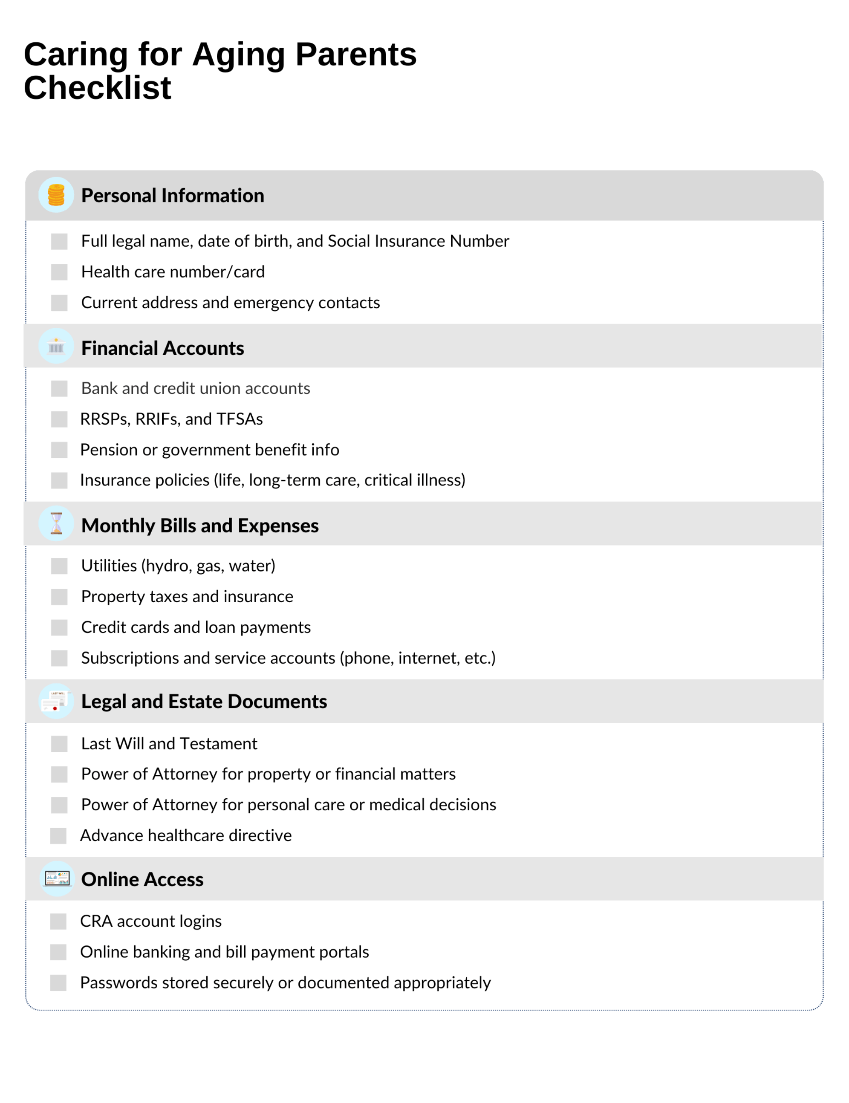The height and width of the screenshot is (1103, 849).
Task: Tick Current address and emergency contacts checkbox
Action: tap(59, 303)
